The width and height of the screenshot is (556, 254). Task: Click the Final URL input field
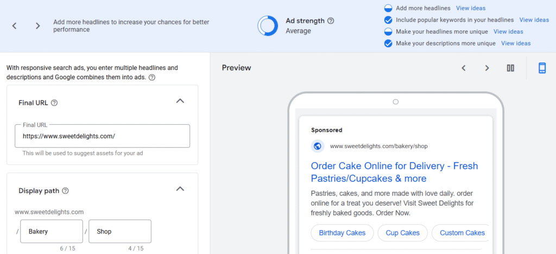tap(102, 136)
